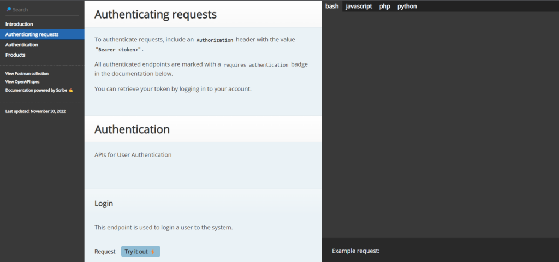
Task: Click the requires authentication badge text
Action: (x=255, y=65)
